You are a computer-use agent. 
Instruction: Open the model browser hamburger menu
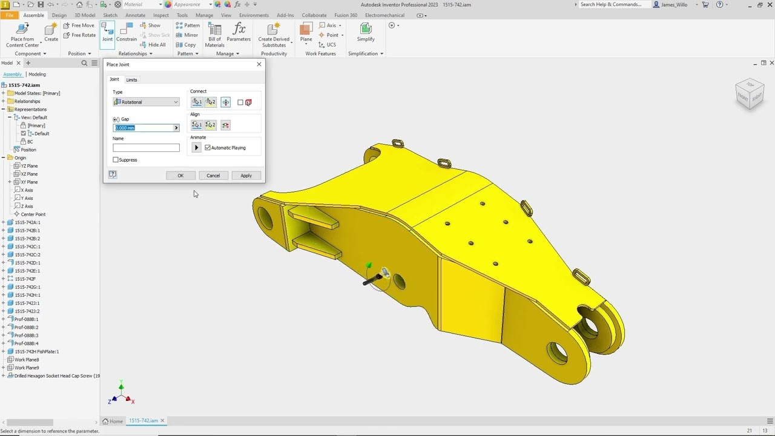(x=94, y=63)
